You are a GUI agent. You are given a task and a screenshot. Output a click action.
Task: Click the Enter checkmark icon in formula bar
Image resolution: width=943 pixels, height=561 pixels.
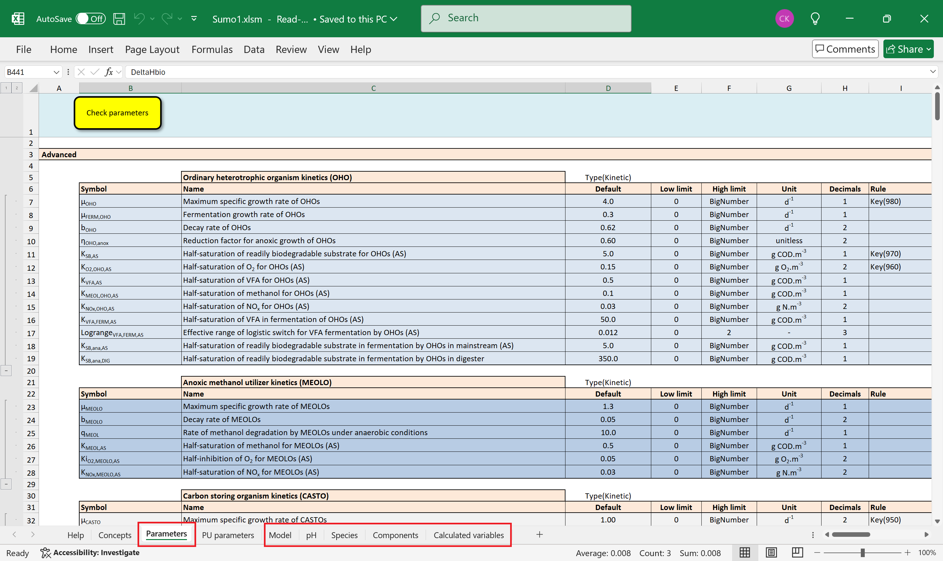[x=95, y=72]
